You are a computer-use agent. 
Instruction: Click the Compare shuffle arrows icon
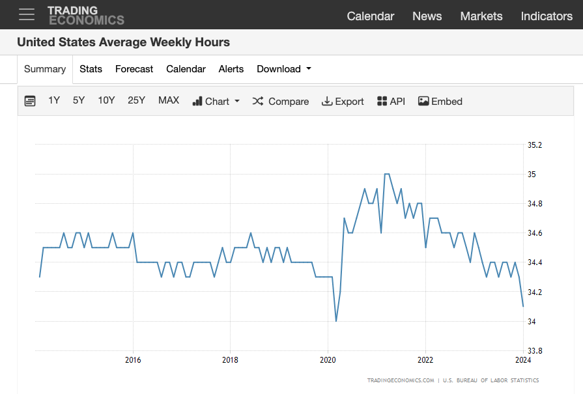(x=258, y=101)
